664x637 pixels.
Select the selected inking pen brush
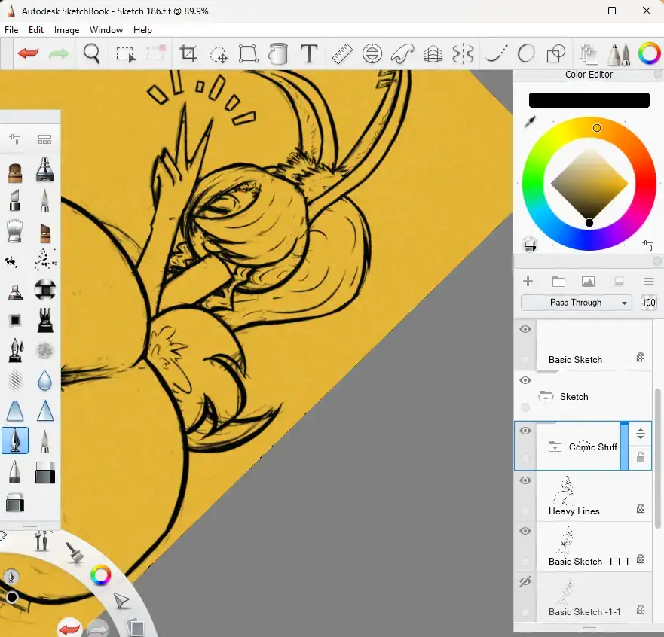[15, 440]
